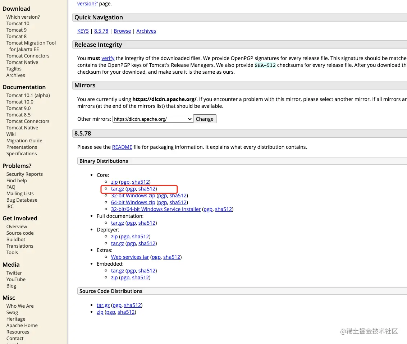The width and height of the screenshot is (407, 344).
Task: Open pgp signature for Web services jar
Action: tap(156, 257)
